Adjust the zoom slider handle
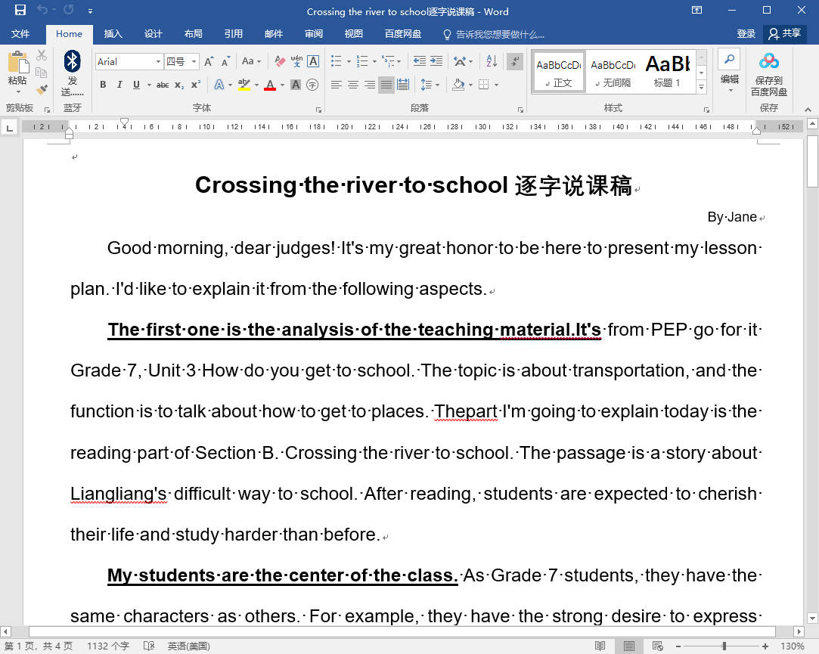This screenshot has height=654, width=819. point(724,646)
